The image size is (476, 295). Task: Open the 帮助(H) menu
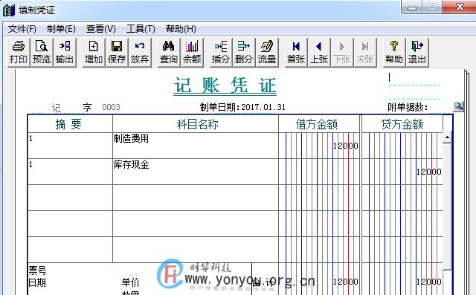coord(181,29)
